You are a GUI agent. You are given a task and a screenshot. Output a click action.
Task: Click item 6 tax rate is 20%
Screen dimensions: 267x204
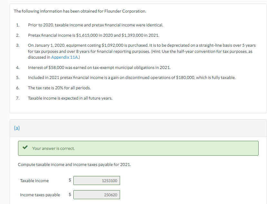click(x=59, y=88)
